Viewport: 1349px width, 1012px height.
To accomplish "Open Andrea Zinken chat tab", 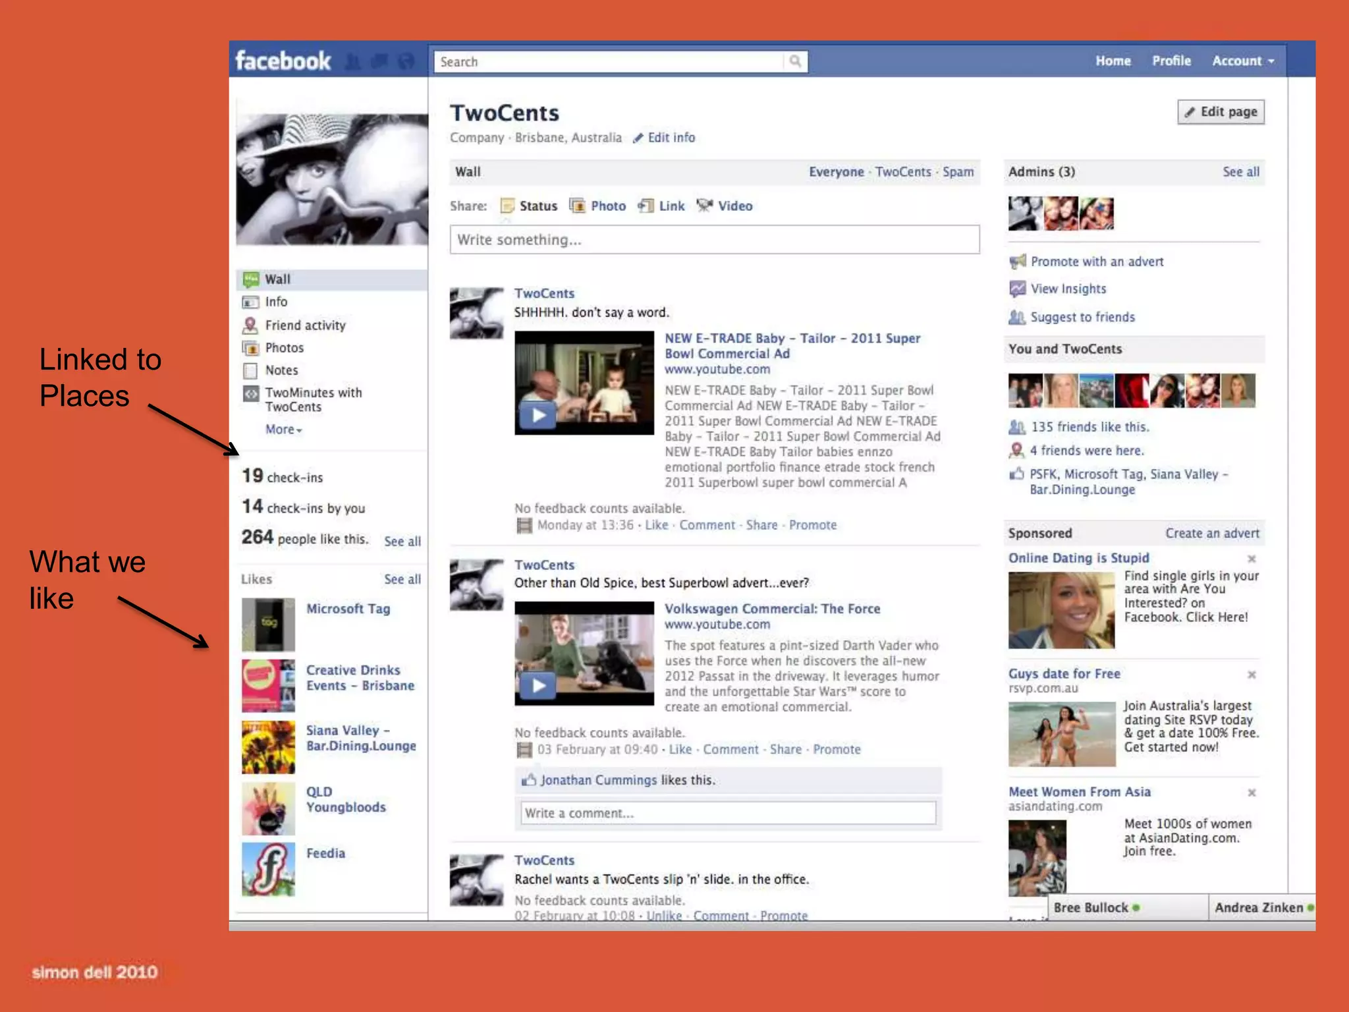I will tap(1263, 907).
